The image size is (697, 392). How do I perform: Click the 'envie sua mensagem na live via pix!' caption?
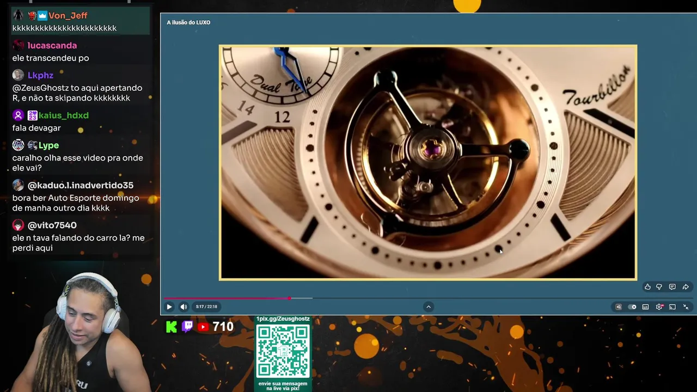coord(283,386)
